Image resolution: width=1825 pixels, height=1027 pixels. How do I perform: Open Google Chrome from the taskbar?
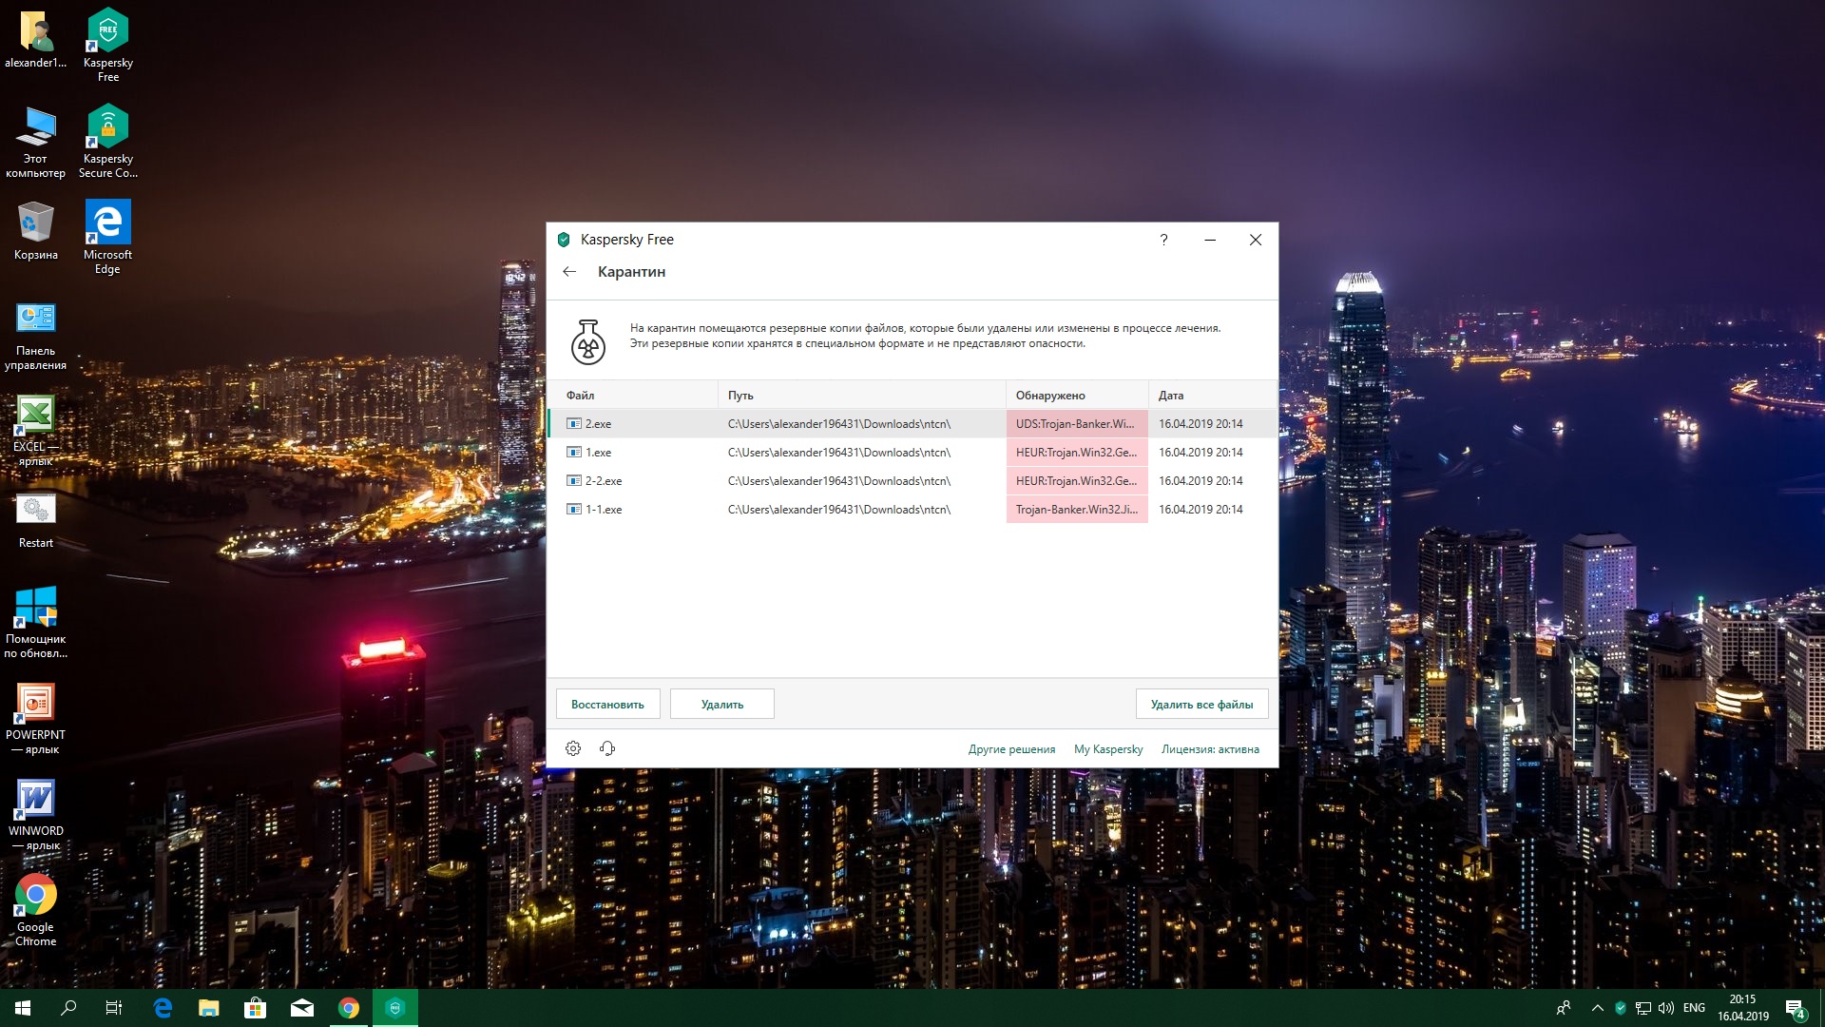[x=349, y=1008]
